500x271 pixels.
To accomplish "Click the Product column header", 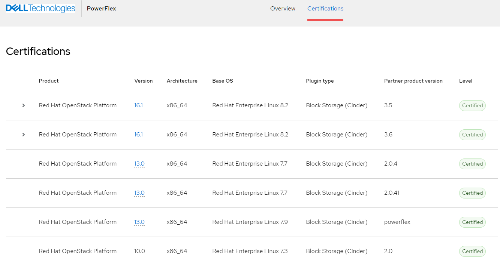I will (x=49, y=81).
